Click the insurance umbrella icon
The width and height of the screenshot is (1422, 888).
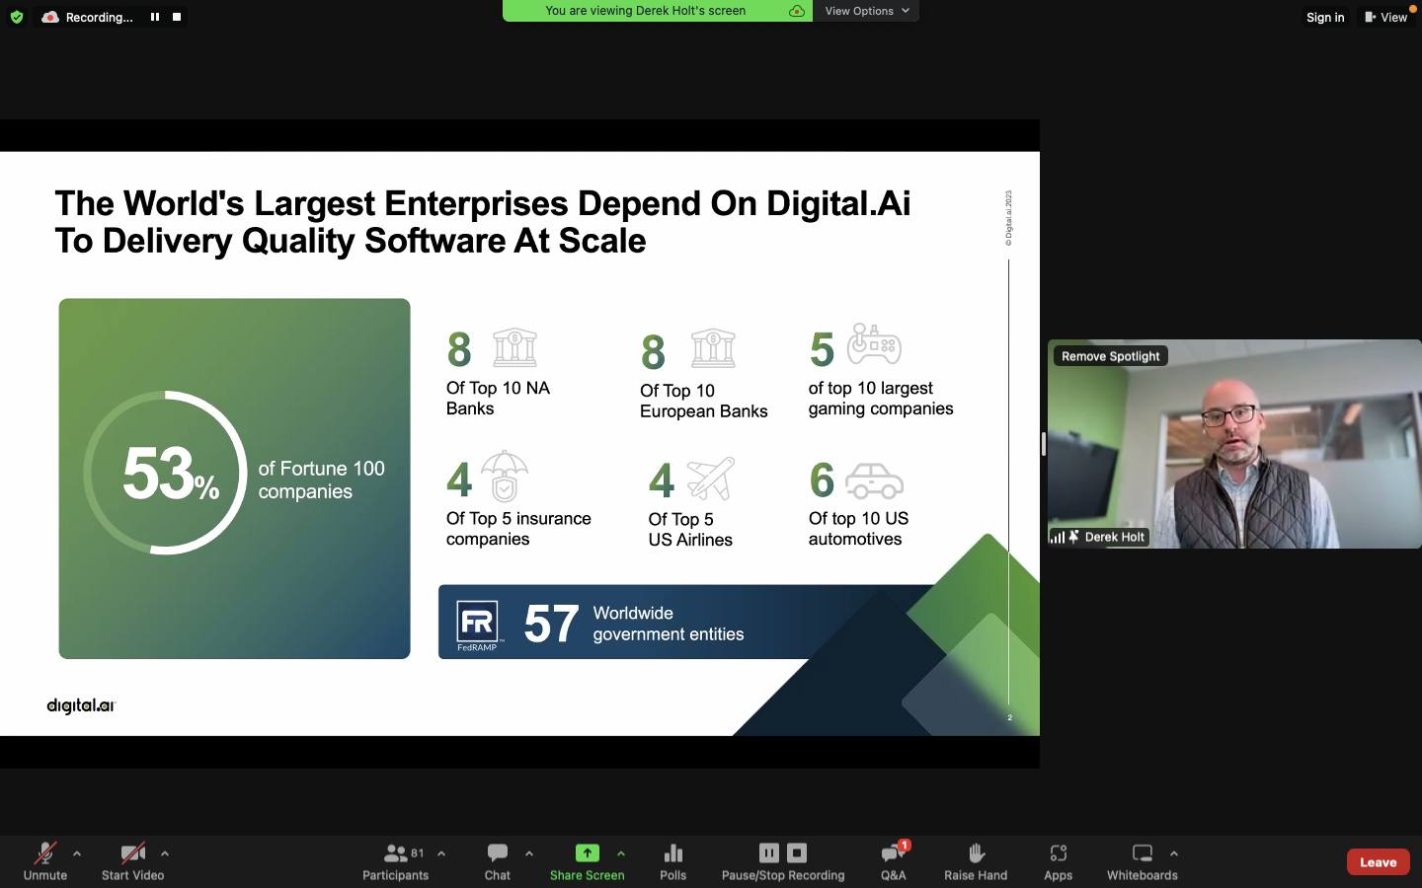[505, 477]
